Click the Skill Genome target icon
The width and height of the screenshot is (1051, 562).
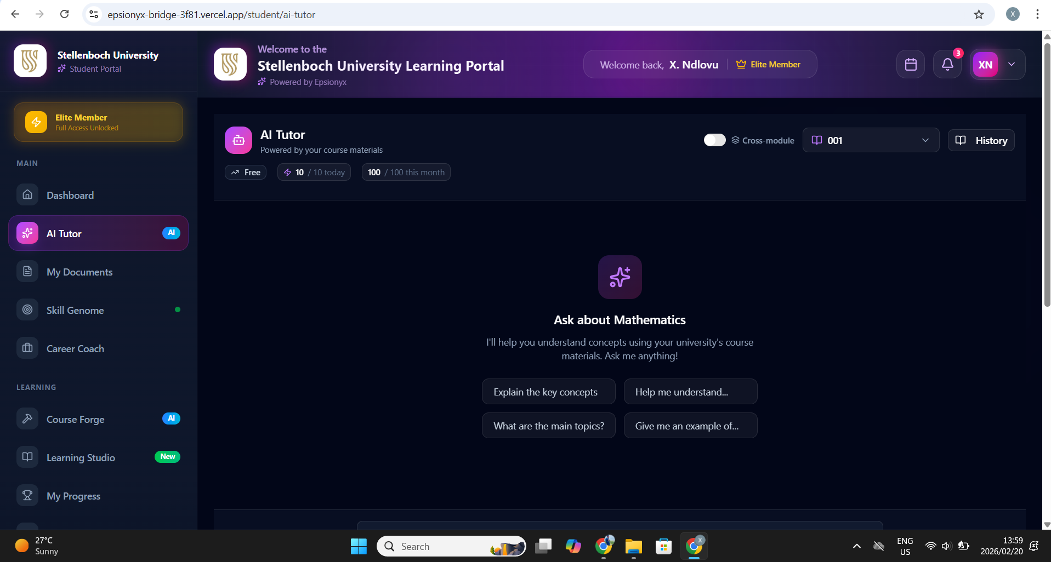pyautogui.click(x=27, y=309)
